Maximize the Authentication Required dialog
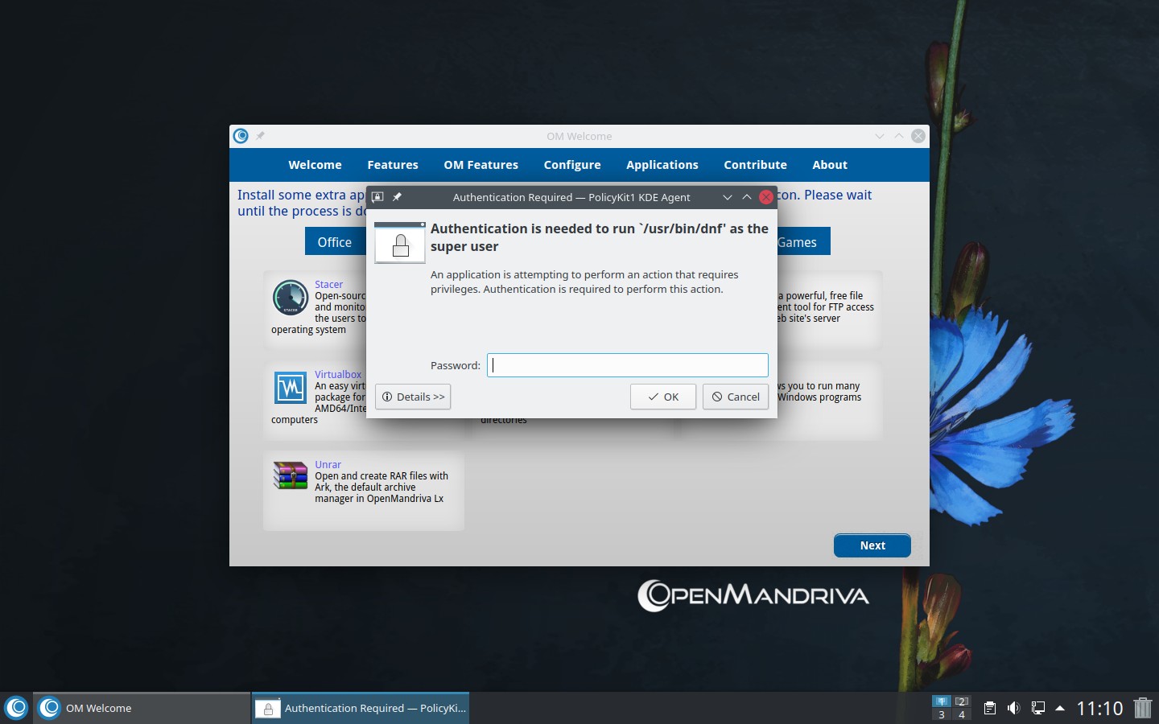This screenshot has width=1159, height=724. [747, 197]
